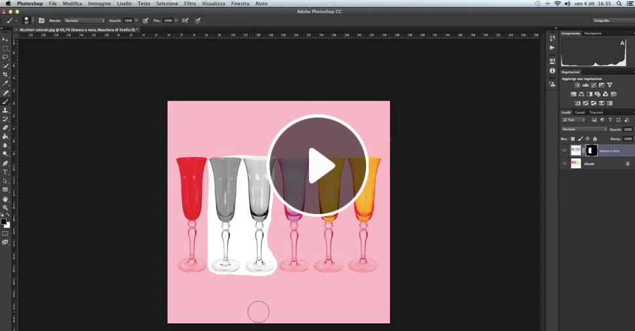
Task: Select the Healing Brush tool
Action: pyautogui.click(x=5, y=93)
